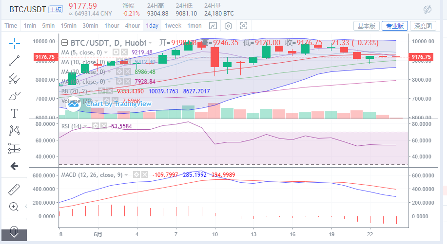This screenshot has width=447, height=244.
Task: Select the 1week interval
Action: [173, 26]
